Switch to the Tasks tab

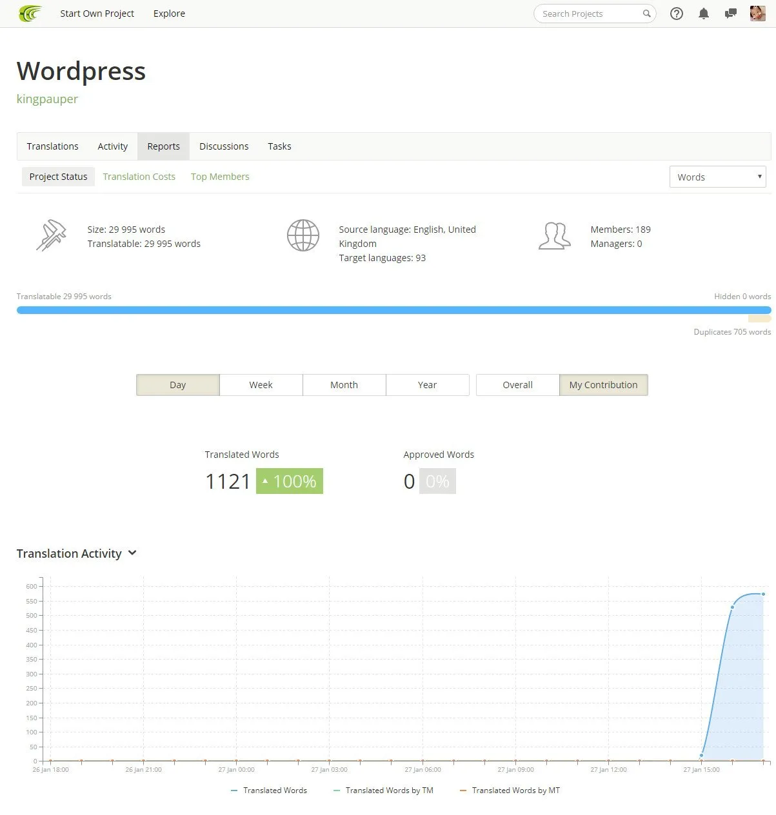click(279, 146)
